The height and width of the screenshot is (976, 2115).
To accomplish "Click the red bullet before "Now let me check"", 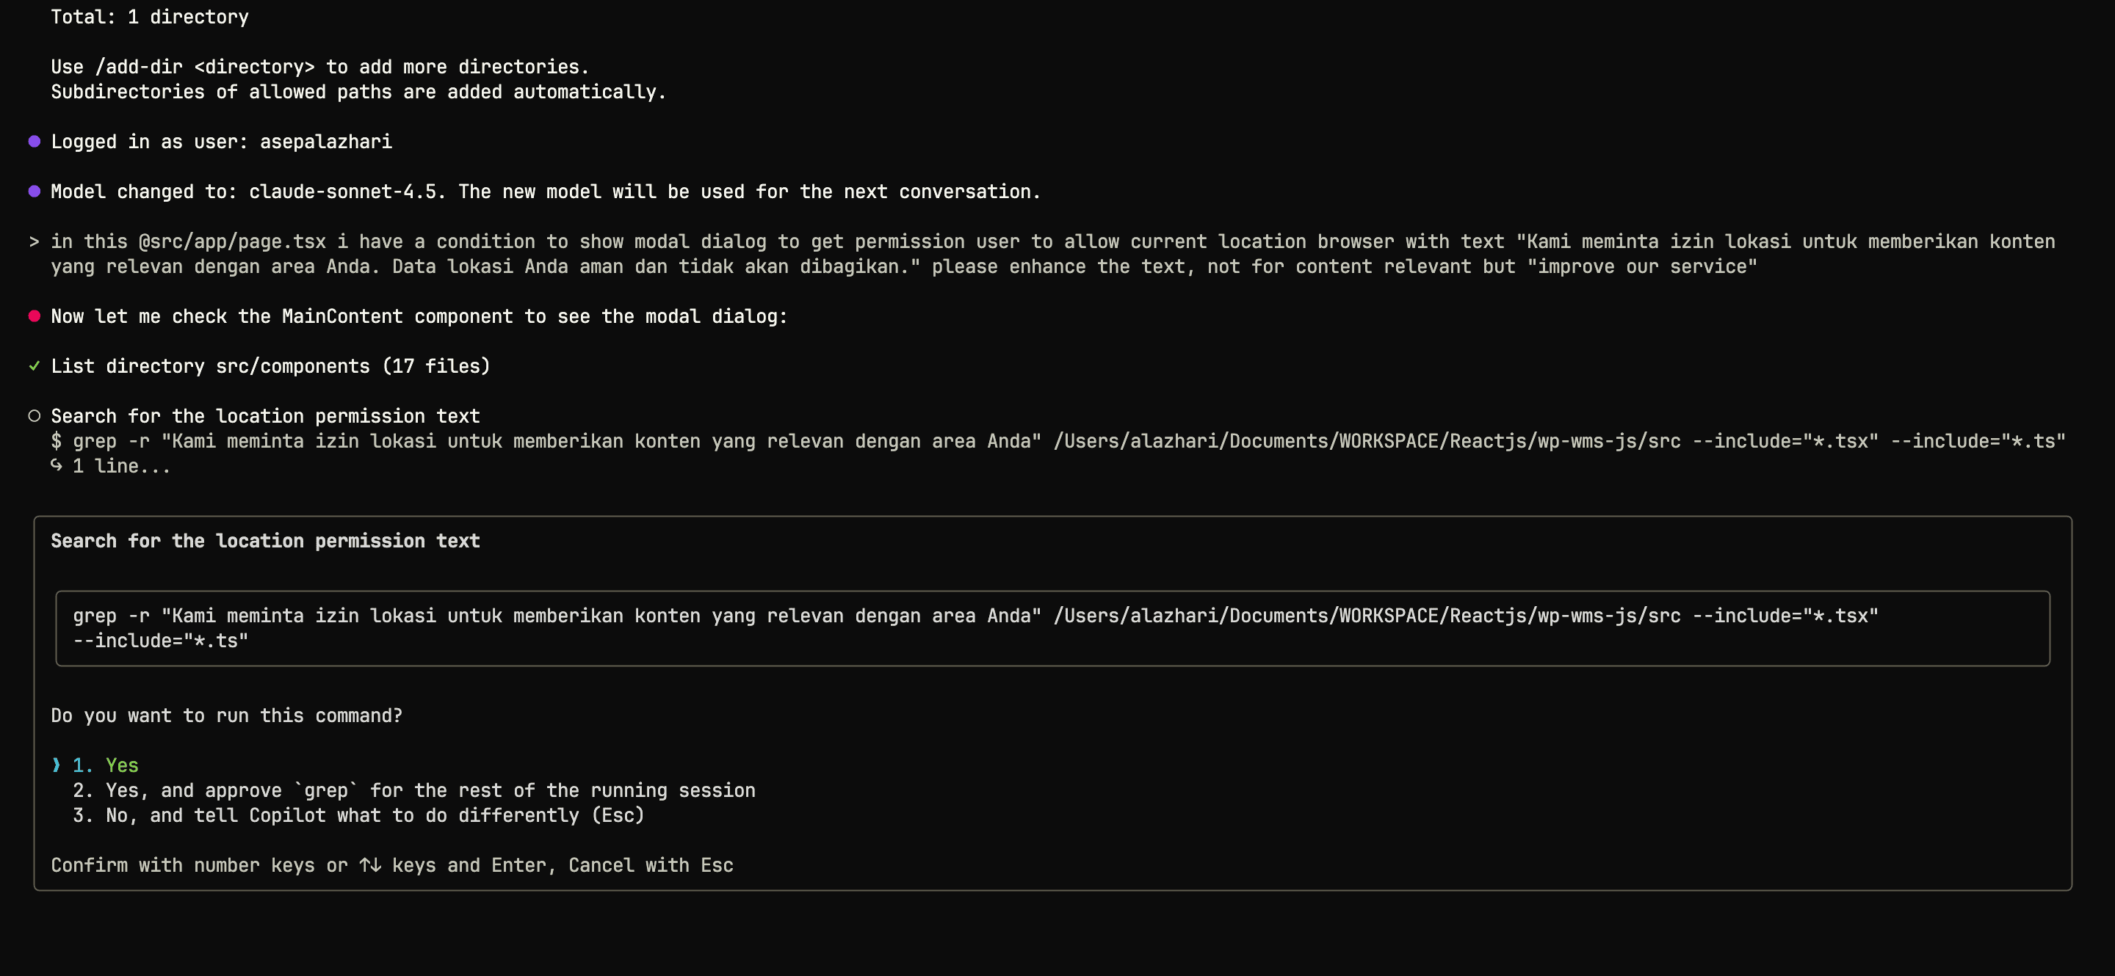I will [x=35, y=316].
